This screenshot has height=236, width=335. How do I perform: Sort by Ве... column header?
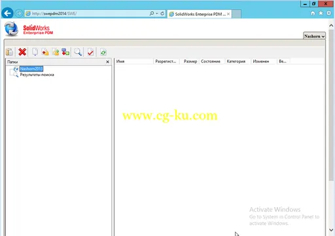(283, 62)
